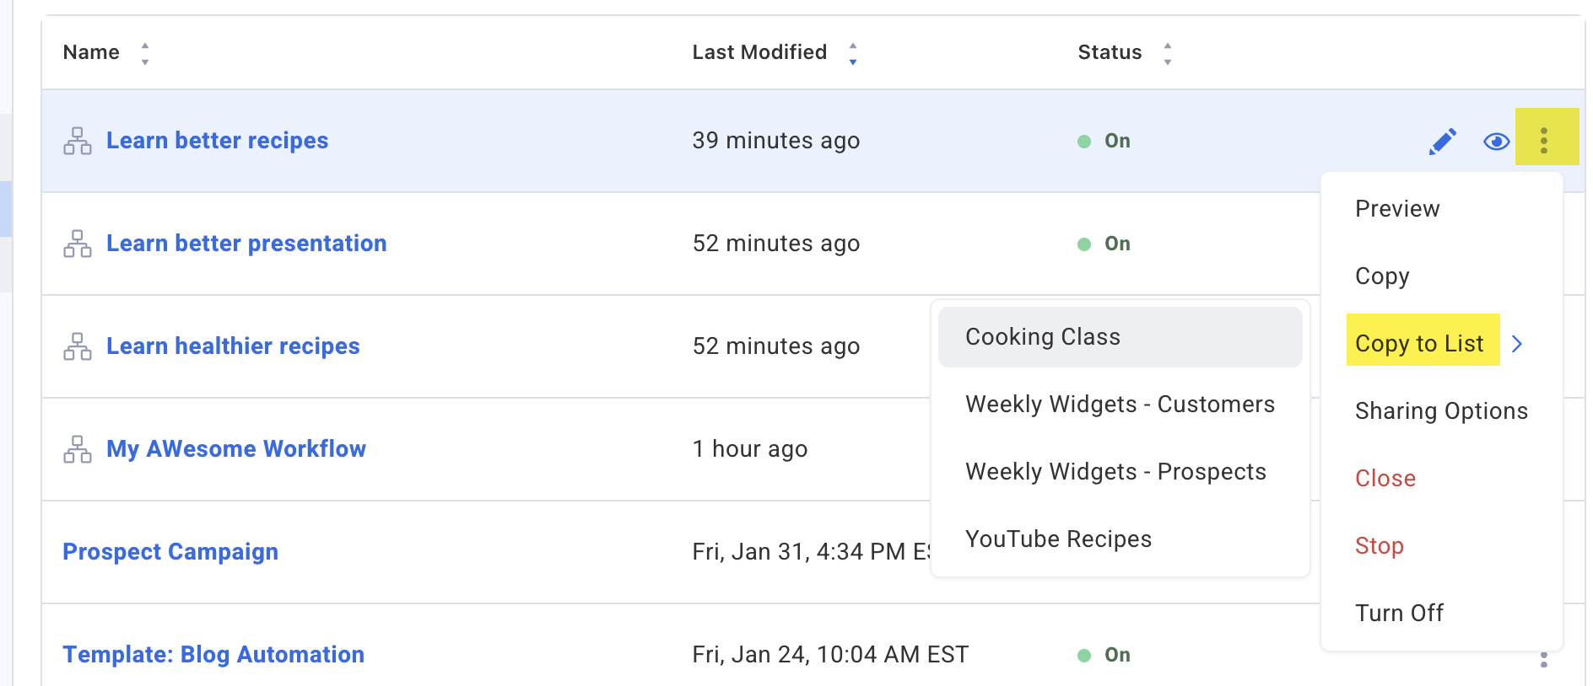
Task: Click workflow icon beside My AWesome Workflow
Action: tap(78, 450)
